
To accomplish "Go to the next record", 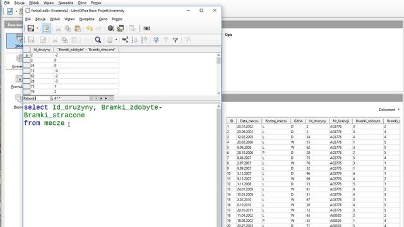I will click(101, 98).
